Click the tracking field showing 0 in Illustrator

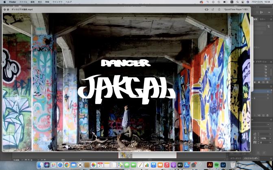point(264,142)
